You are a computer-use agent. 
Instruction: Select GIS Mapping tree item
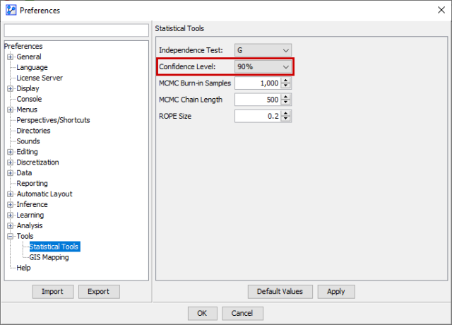49,257
